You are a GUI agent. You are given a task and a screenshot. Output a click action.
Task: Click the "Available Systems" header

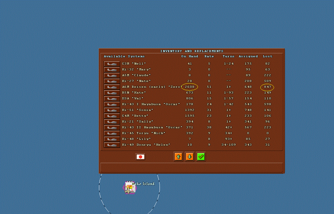[124, 56]
